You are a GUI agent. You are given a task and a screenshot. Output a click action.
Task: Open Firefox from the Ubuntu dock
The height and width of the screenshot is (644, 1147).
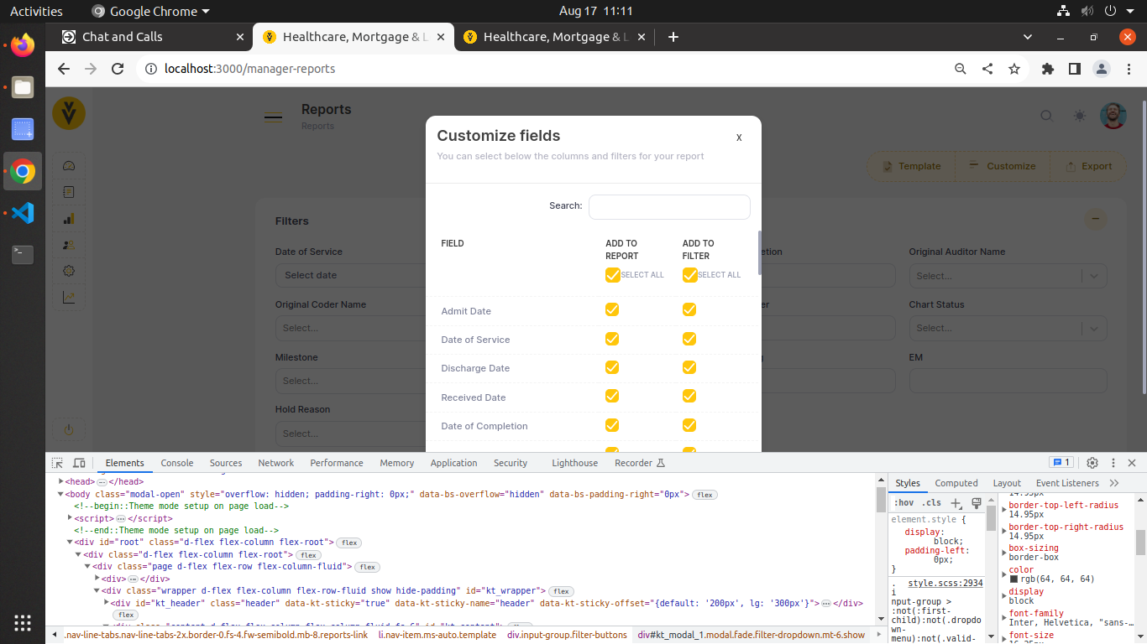[x=23, y=45]
